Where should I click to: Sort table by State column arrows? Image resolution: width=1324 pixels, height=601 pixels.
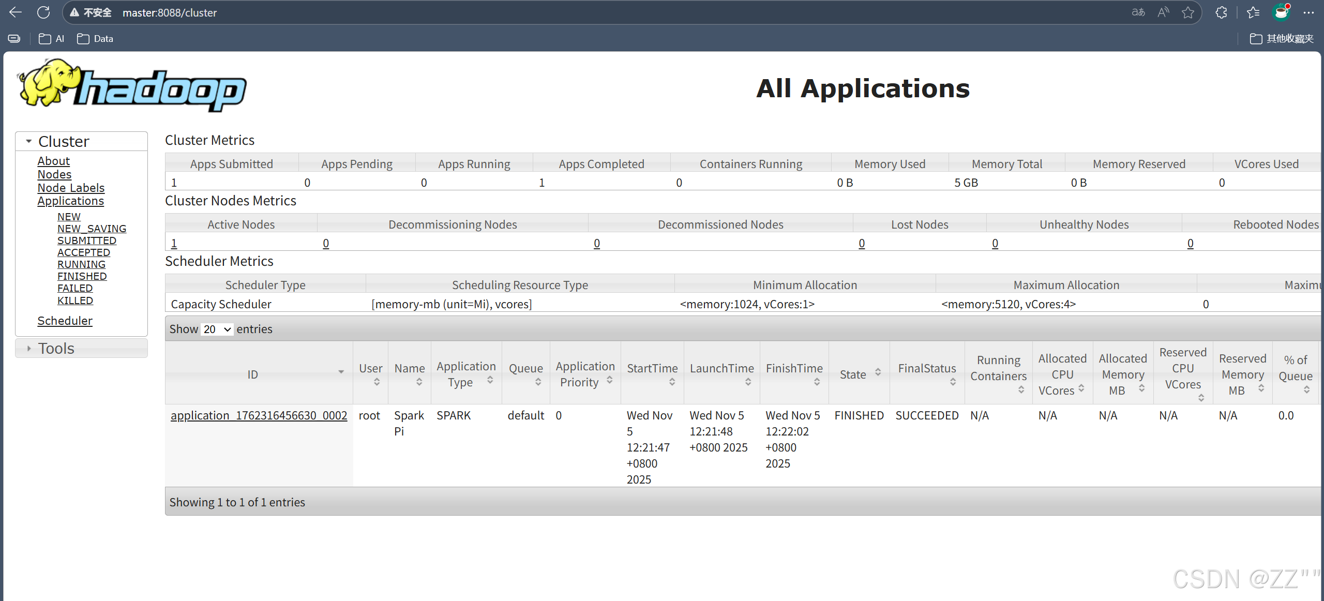click(x=878, y=372)
